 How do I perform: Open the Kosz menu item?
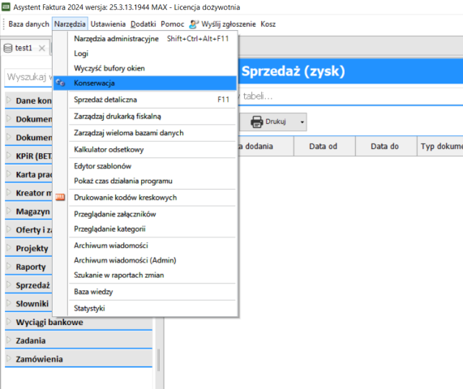(268, 24)
